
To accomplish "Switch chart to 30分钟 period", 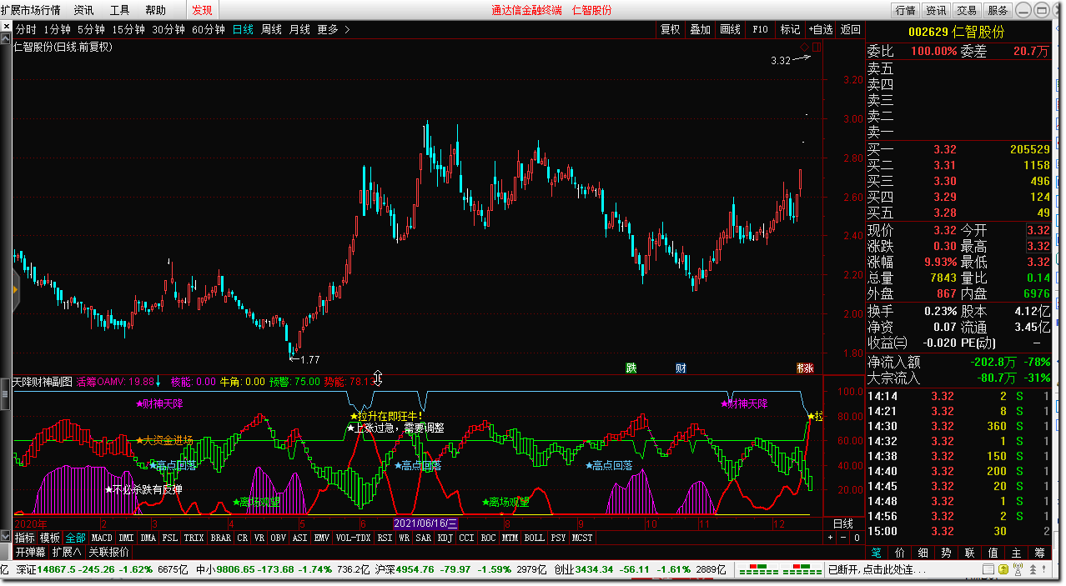I will tap(168, 29).
